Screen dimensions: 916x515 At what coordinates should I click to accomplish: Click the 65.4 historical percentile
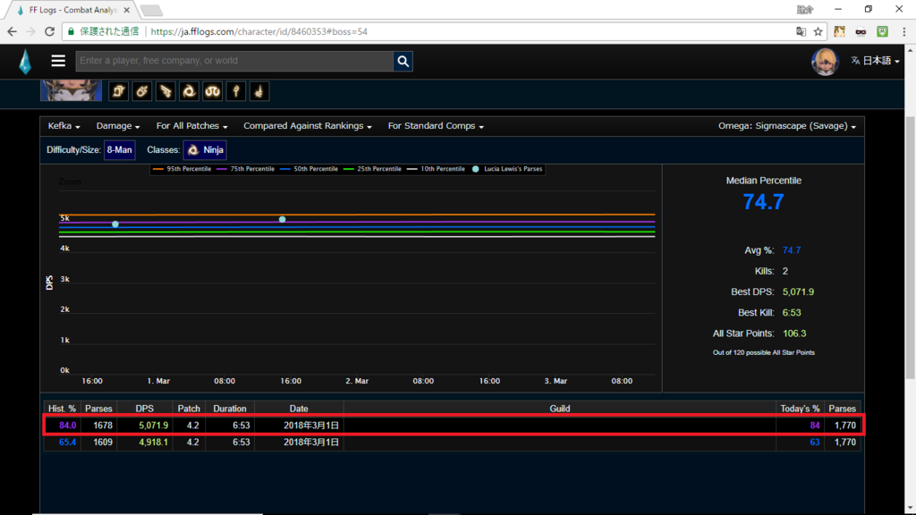[67, 443]
